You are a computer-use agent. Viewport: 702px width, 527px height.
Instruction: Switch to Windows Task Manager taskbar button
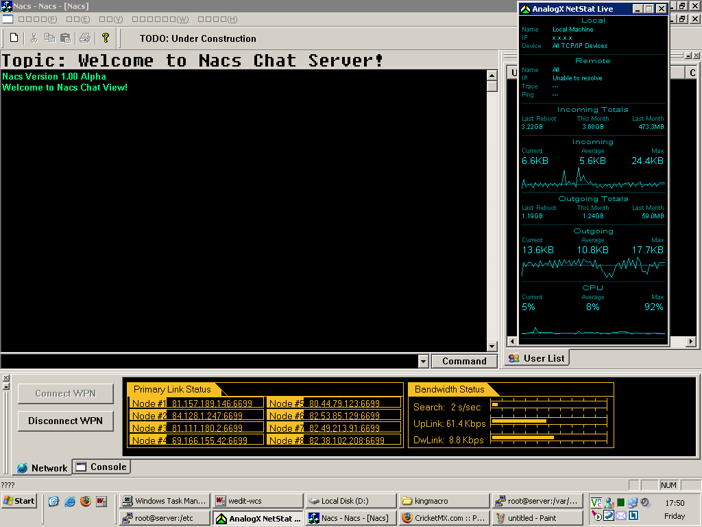pyautogui.click(x=165, y=501)
